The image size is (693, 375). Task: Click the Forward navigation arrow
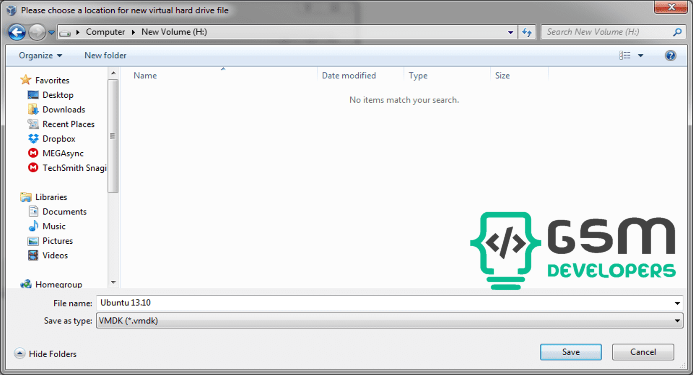(x=37, y=32)
